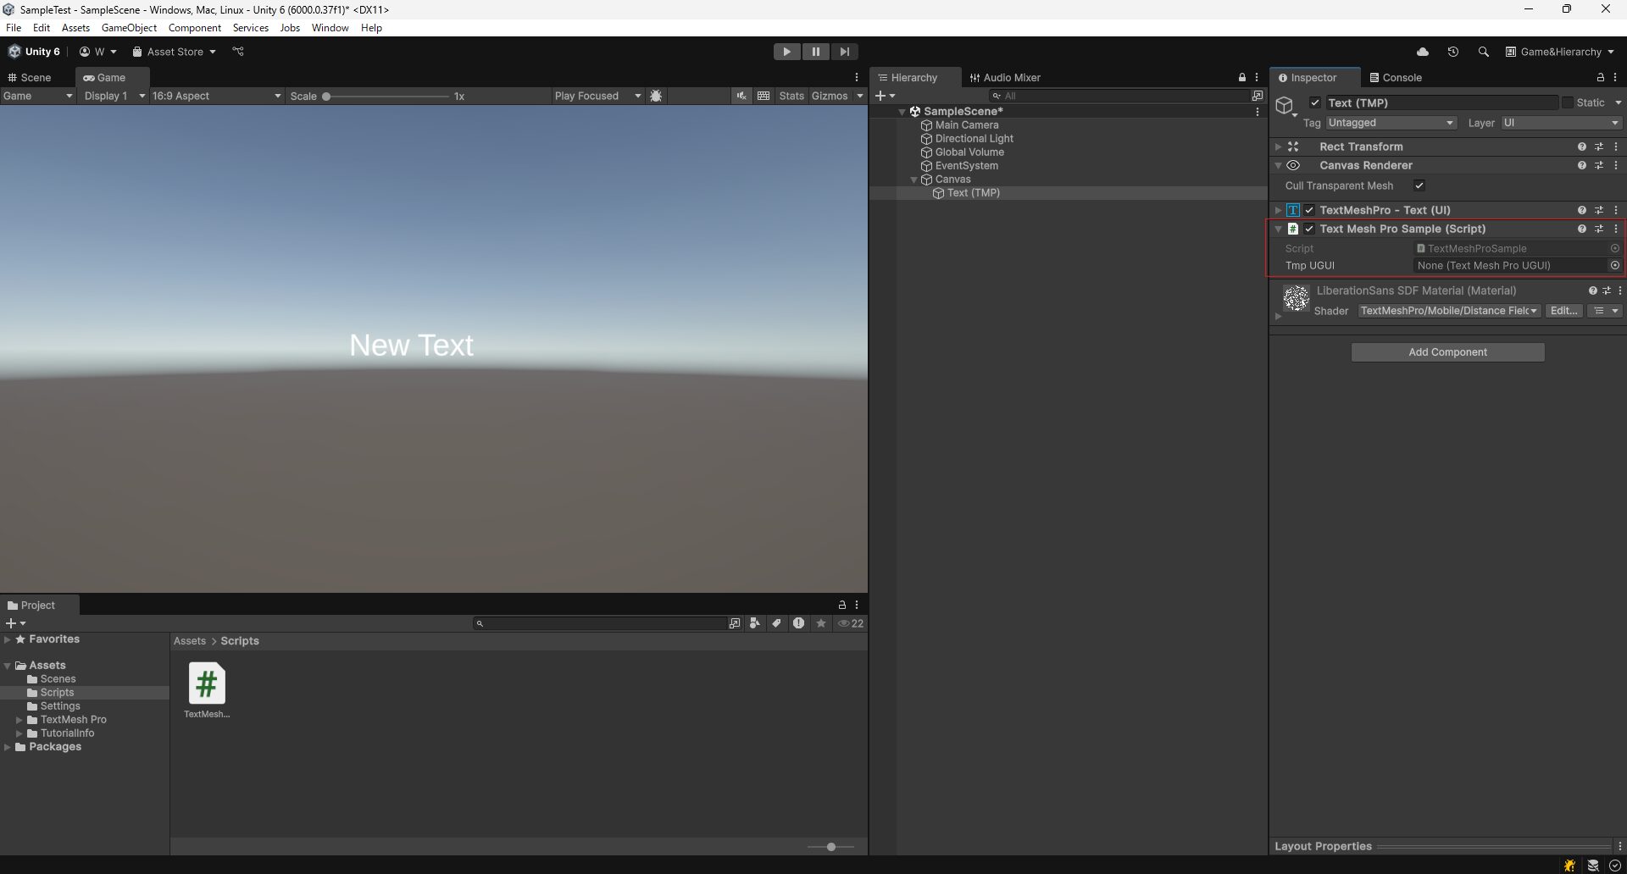Open the Shader dropdown for LiberationSans SDF
The width and height of the screenshot is (1627, 874).
tap(1447, 311)
